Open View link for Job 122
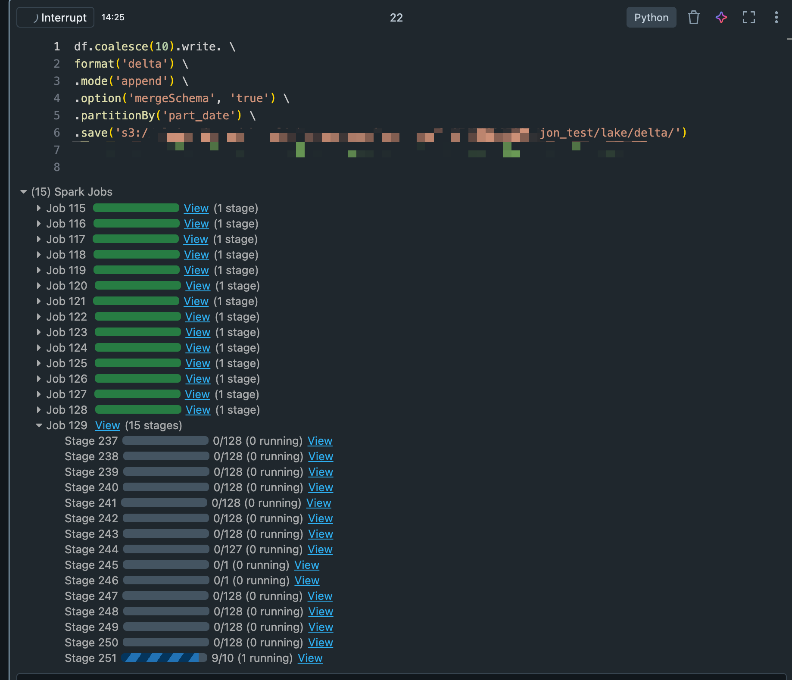 (x=198, y=317)
